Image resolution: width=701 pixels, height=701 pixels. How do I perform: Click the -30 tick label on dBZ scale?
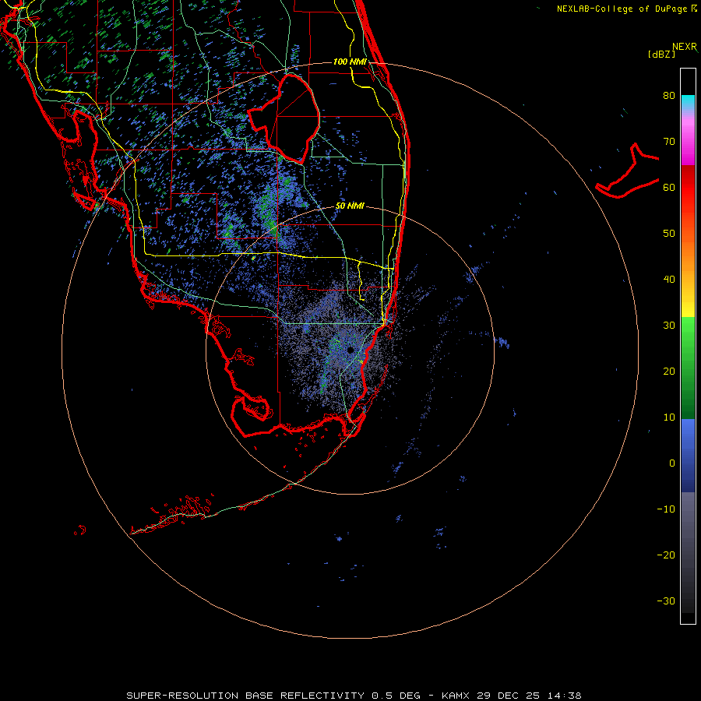point(666,601)
